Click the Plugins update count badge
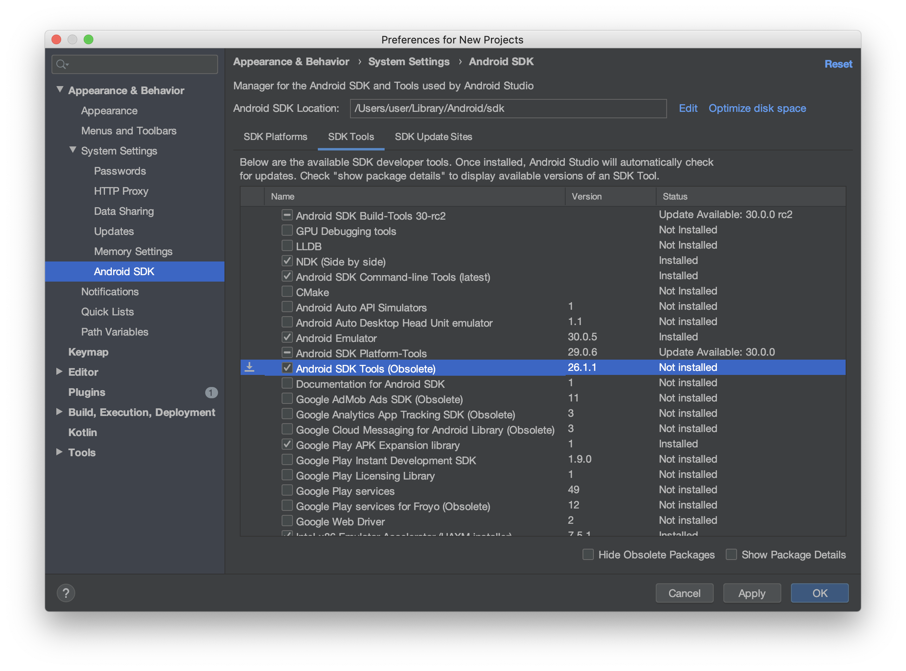906x671 pixels. (x=211, y=392)
